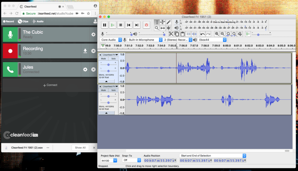Expand the Snap-To Off dropdown
This screenshot has height=171, width=298.
(131, 160)
